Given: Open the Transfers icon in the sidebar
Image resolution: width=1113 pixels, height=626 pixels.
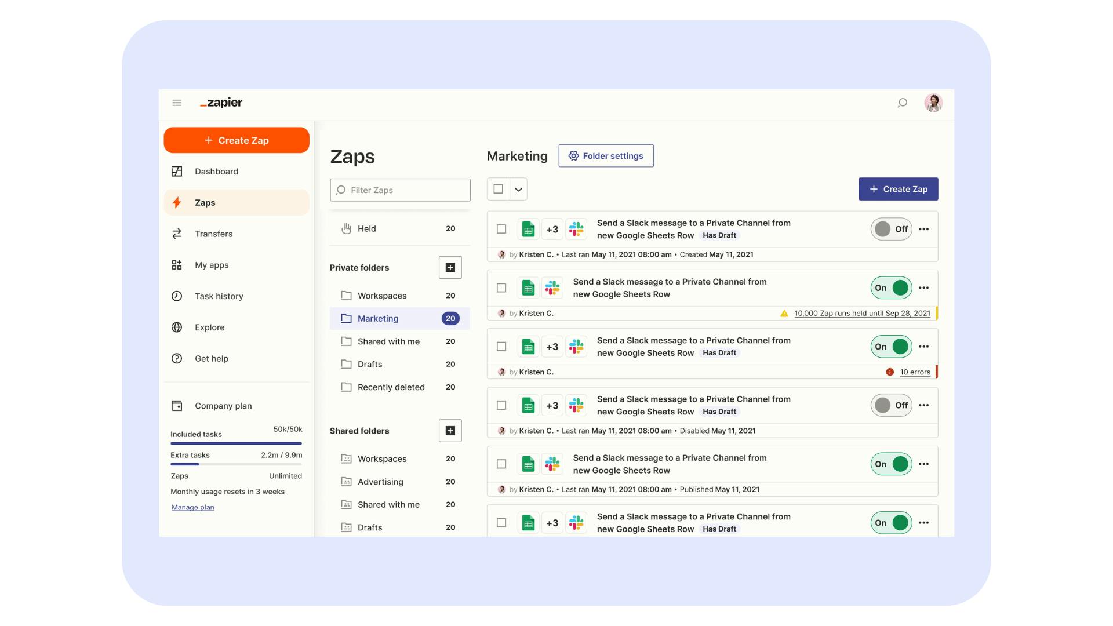Looking at the screenshot, I should (x=177, y=234).
